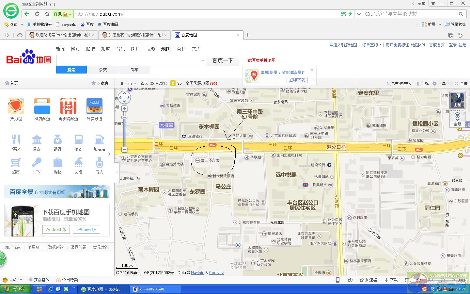Click the 立即下载 download button
The image size is (470, 294).
297,80
